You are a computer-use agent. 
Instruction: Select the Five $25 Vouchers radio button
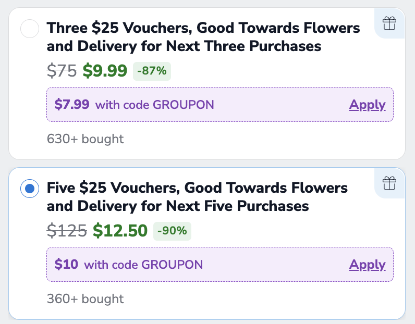tap(30, 188)
